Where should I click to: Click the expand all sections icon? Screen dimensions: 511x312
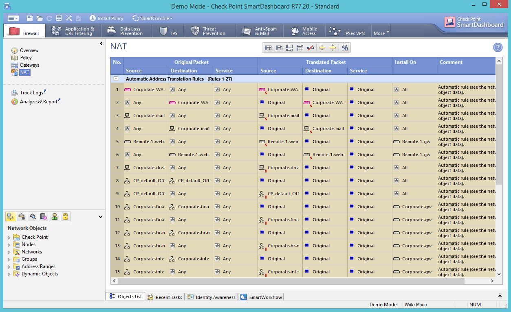(x=333, y=48)
